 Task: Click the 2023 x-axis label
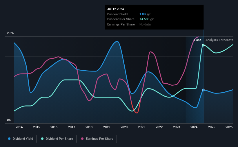click(x=177, y=127)
